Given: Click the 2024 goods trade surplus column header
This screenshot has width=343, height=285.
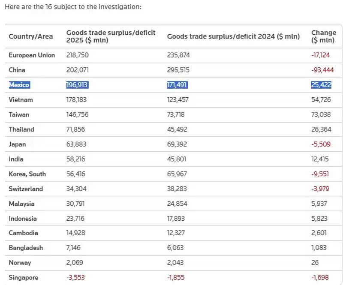Looking at the screenshot, I should [x=233, y=36].
